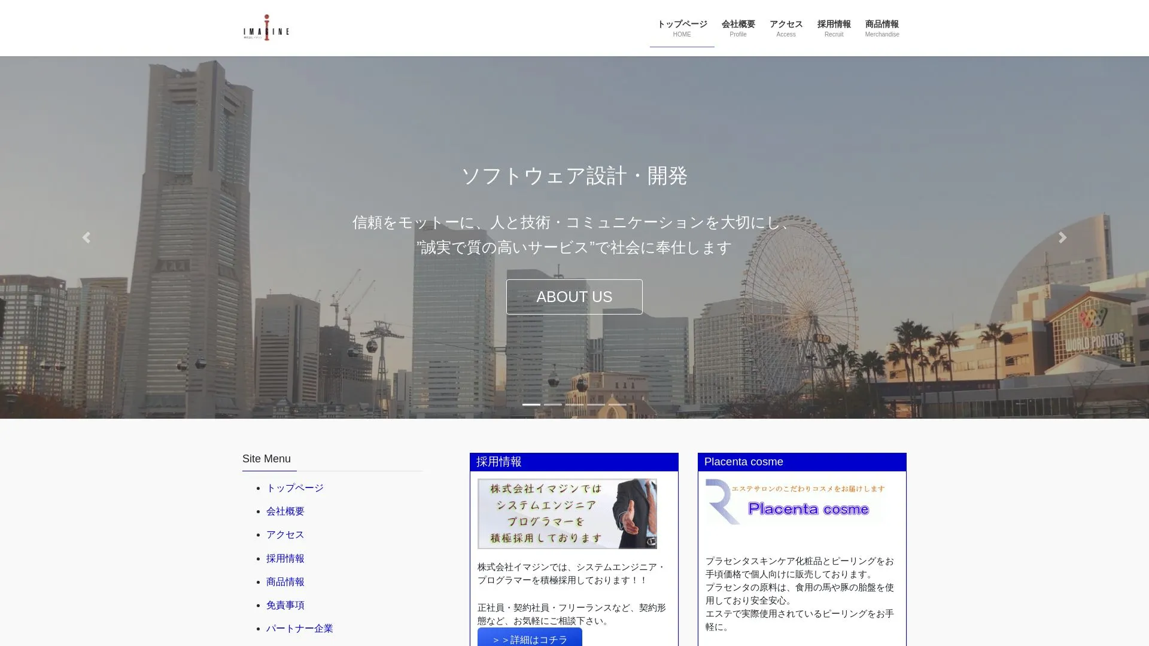The height and width of the screenshot is (646, 1149).
Task: Open 採用情報 link in Site Menu
Action: coord(285,559)
